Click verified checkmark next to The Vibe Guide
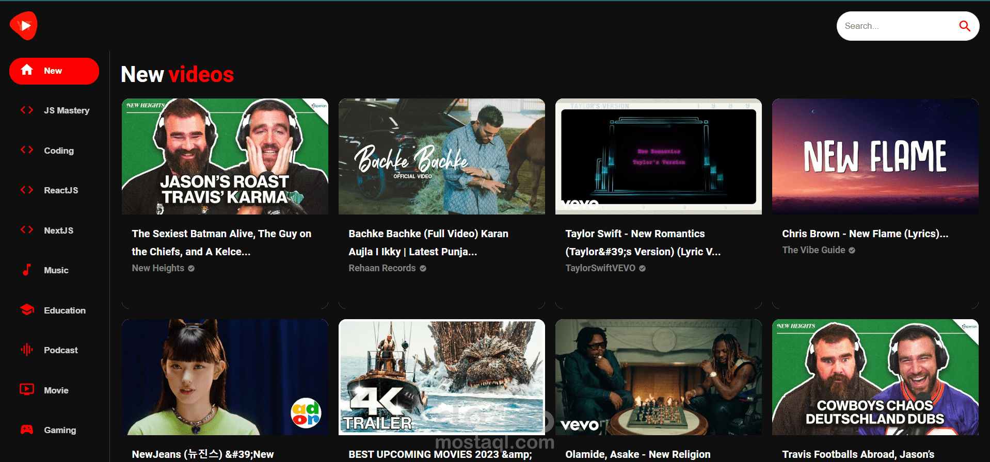The width and height of the screenshot is (990, 462). [x=852, y=250]
